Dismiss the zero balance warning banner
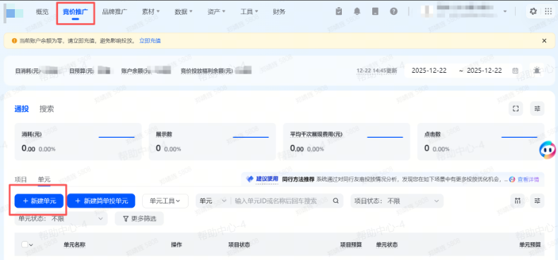558x260 pixels. click(544, 40)
